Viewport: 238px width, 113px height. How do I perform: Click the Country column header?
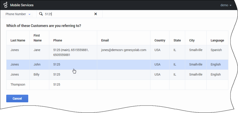coord(160,41)
